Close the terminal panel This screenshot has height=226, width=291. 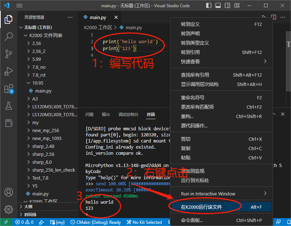click(283, 114)
